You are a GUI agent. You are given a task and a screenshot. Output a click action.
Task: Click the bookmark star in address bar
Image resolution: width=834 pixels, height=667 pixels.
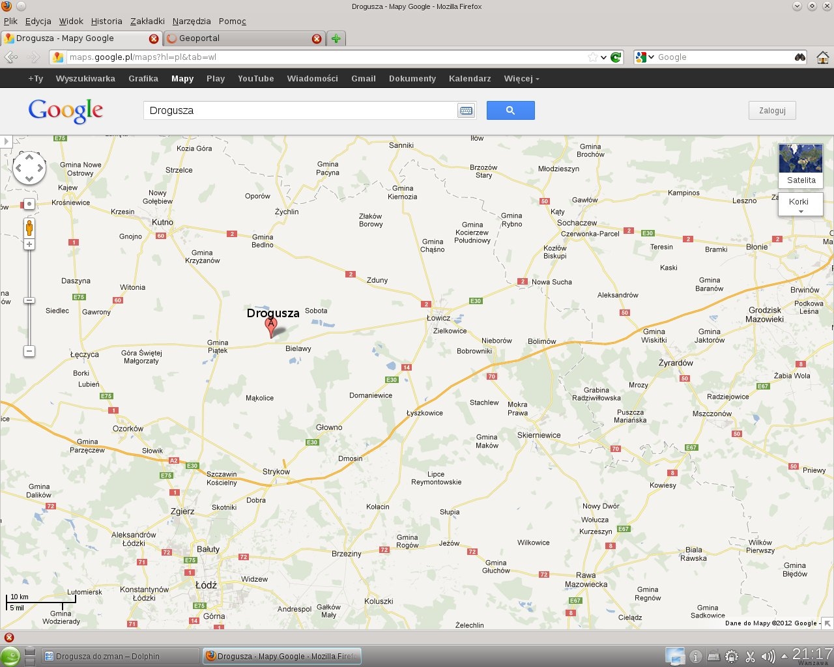pyautogui.click(x=592, y=57)
